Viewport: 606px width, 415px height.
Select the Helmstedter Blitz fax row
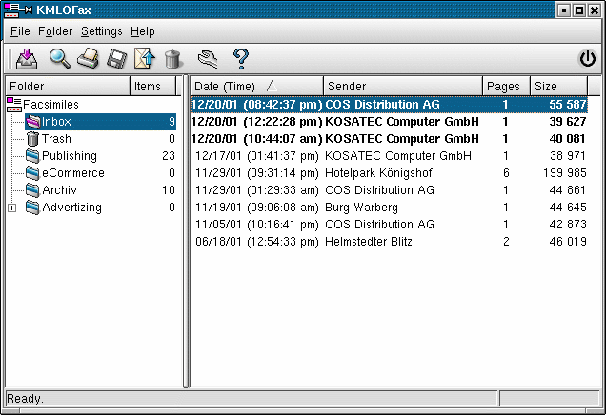click(389, 242)
